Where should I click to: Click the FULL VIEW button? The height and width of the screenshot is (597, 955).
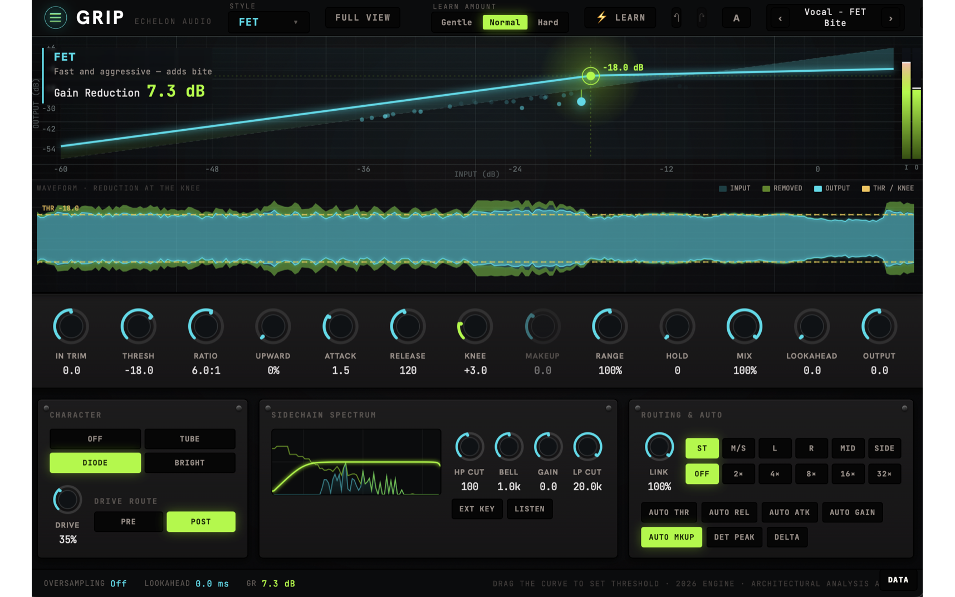point(363,18)
